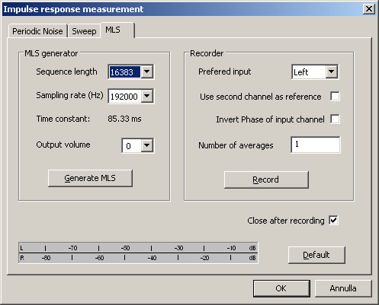The height and width of the screenshot is (305, 379).
Task: Click the Sampling rate (Hz) label
Action: click(69, 95)
